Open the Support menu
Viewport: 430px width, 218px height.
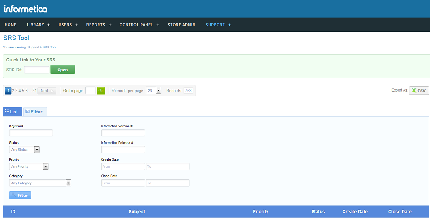coord(215,25)
